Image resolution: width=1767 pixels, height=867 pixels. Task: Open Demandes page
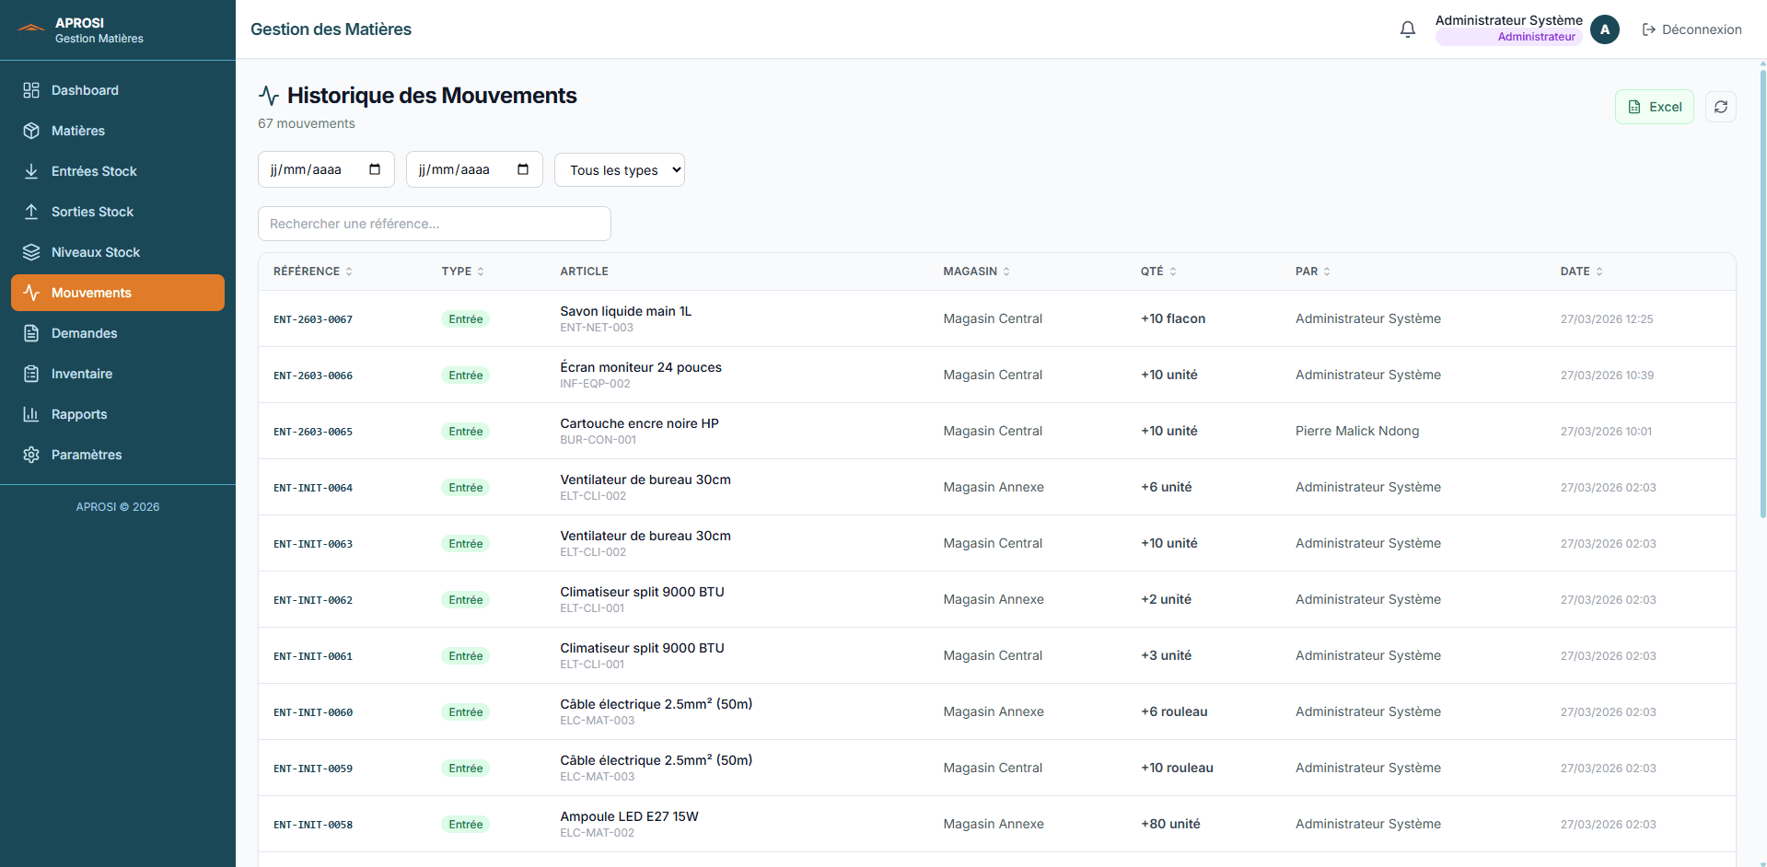pos(118,333)
